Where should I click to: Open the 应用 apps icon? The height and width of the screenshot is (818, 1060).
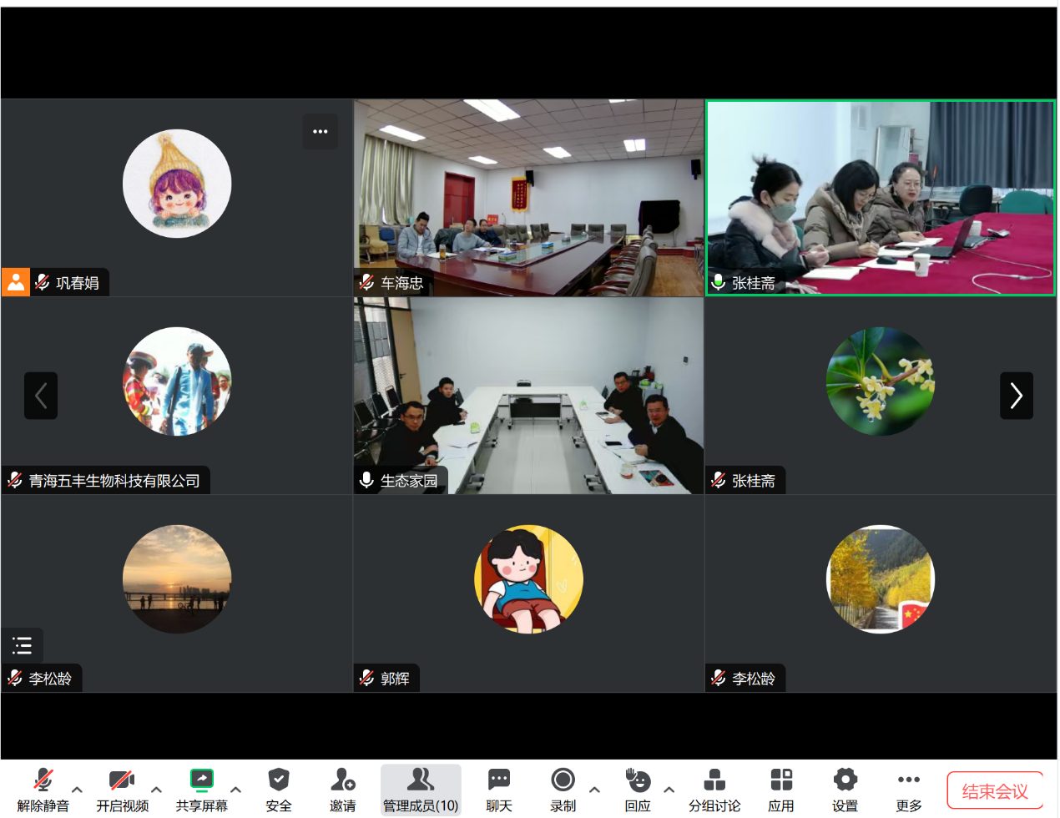click(x=781, y=789)
